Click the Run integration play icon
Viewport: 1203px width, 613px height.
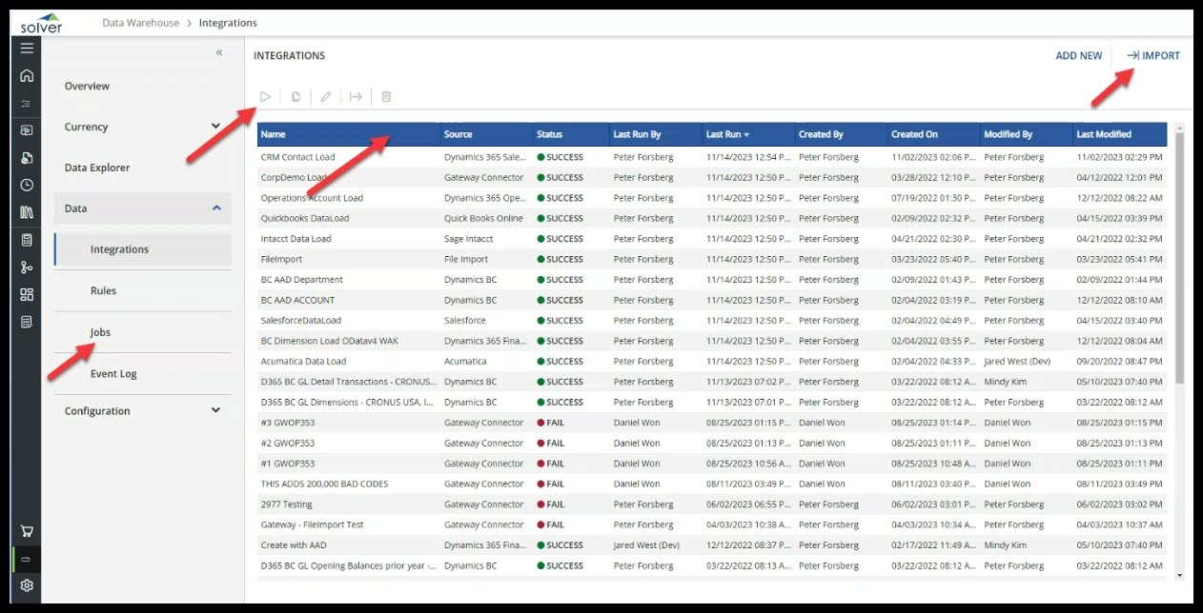(266, 96)
